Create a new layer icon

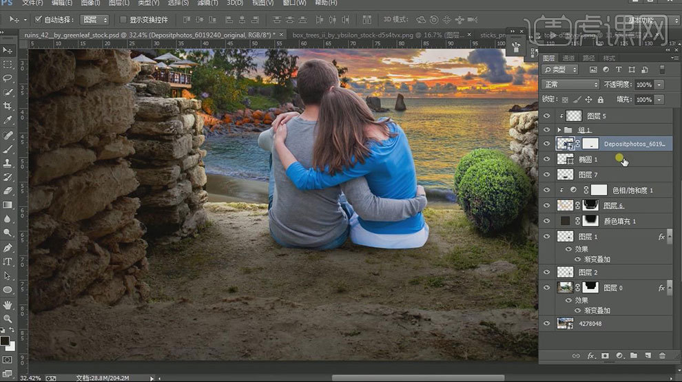click(x=648, y=355)
